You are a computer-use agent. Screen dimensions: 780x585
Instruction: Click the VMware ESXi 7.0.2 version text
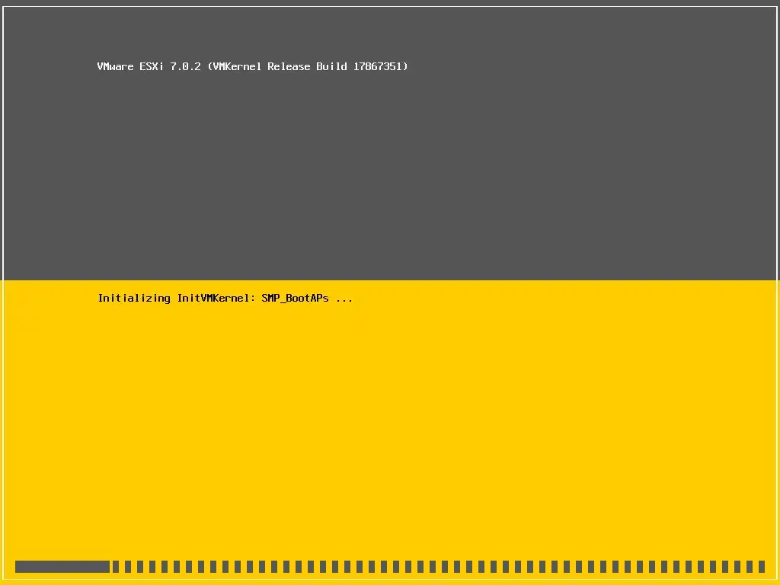click(x=252, y=67)
